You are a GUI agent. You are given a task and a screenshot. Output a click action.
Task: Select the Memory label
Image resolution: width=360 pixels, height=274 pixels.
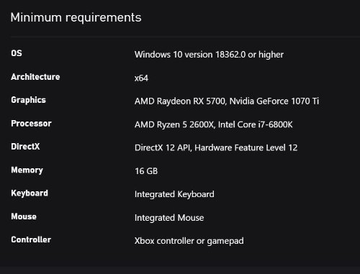[27, 170]
